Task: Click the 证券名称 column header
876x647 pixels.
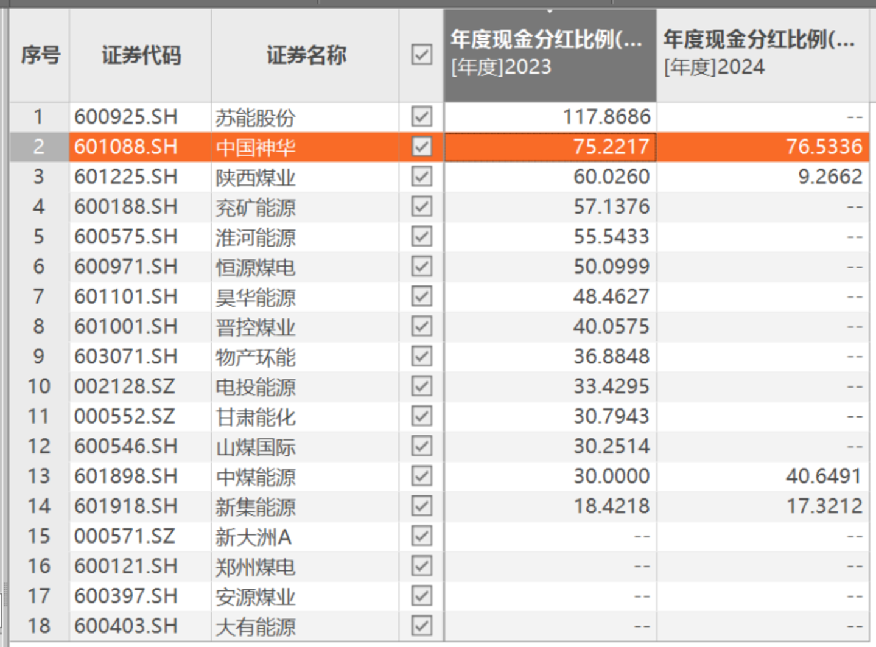Action: (x=306, y=55)
